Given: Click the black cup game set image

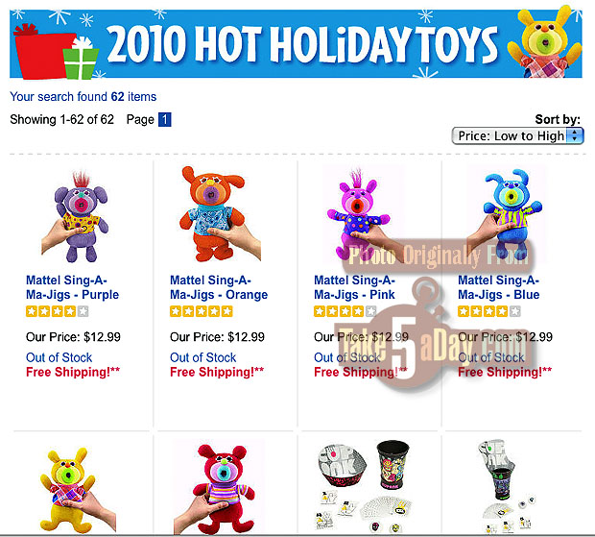Looking at the screenshot, I should [365, 485].
